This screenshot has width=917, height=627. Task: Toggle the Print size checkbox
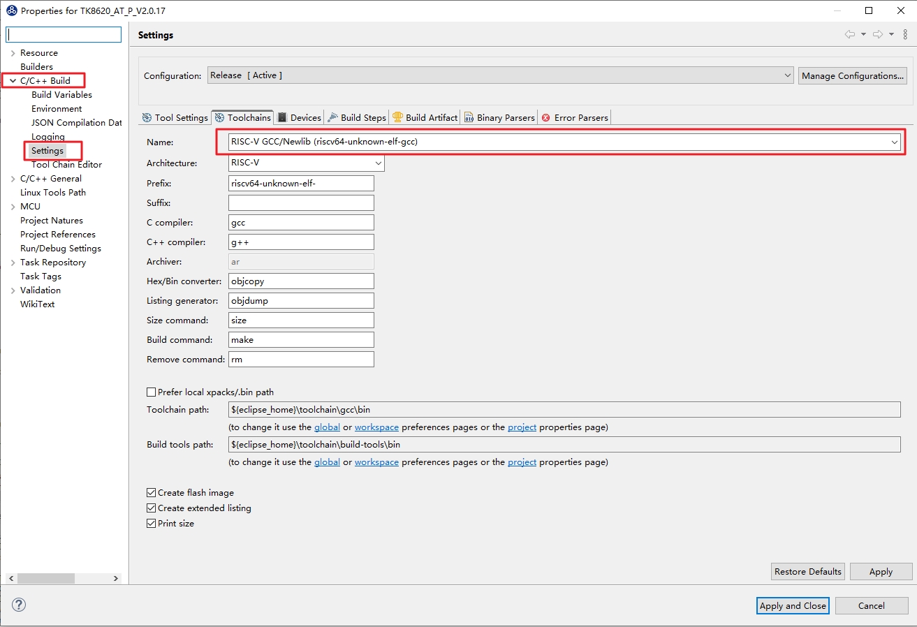pos(151,524)
